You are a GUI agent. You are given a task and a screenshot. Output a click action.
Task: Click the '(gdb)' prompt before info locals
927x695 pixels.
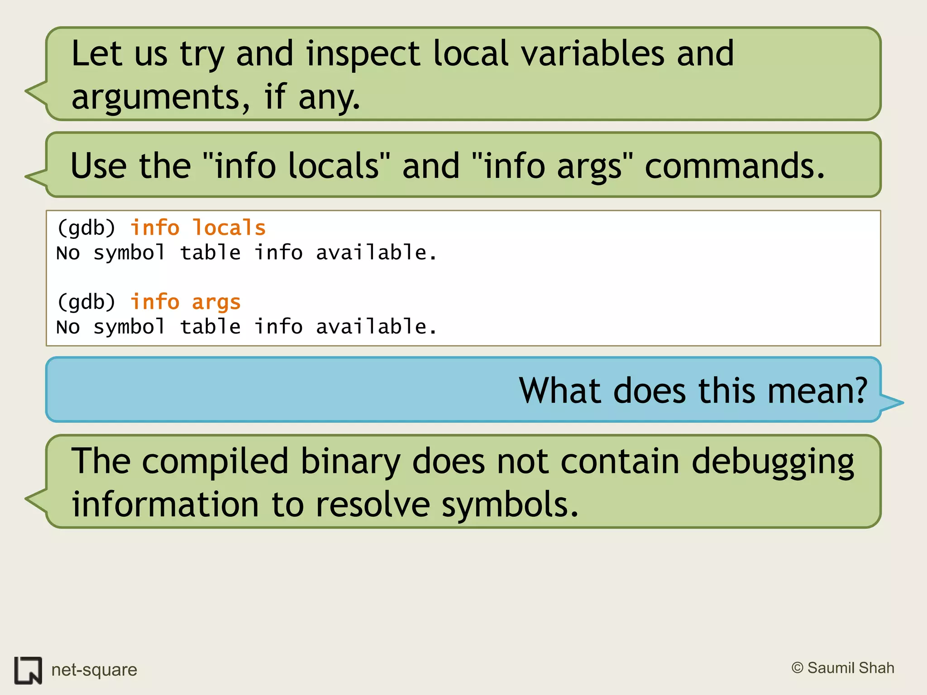click(86, 228)
